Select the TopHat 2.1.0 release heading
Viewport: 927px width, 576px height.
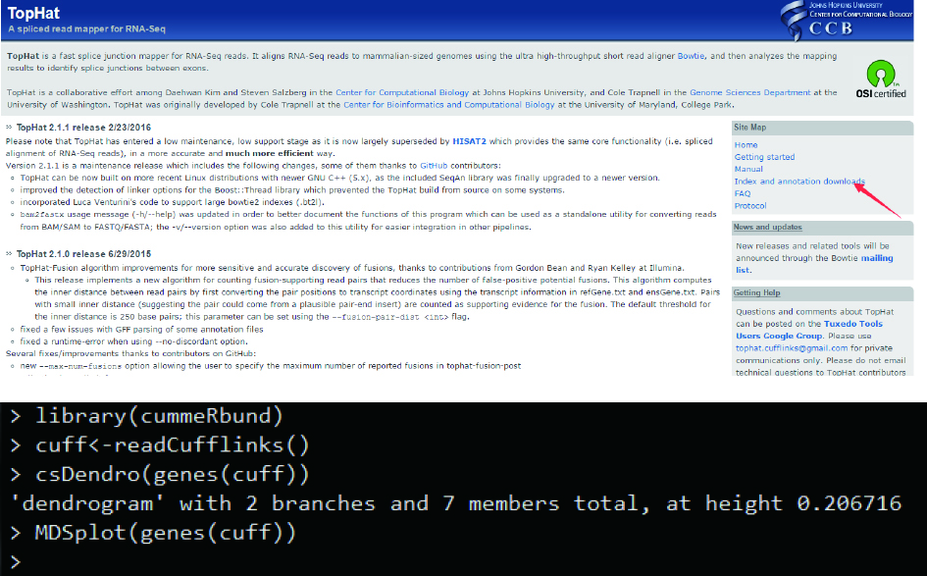83,254
